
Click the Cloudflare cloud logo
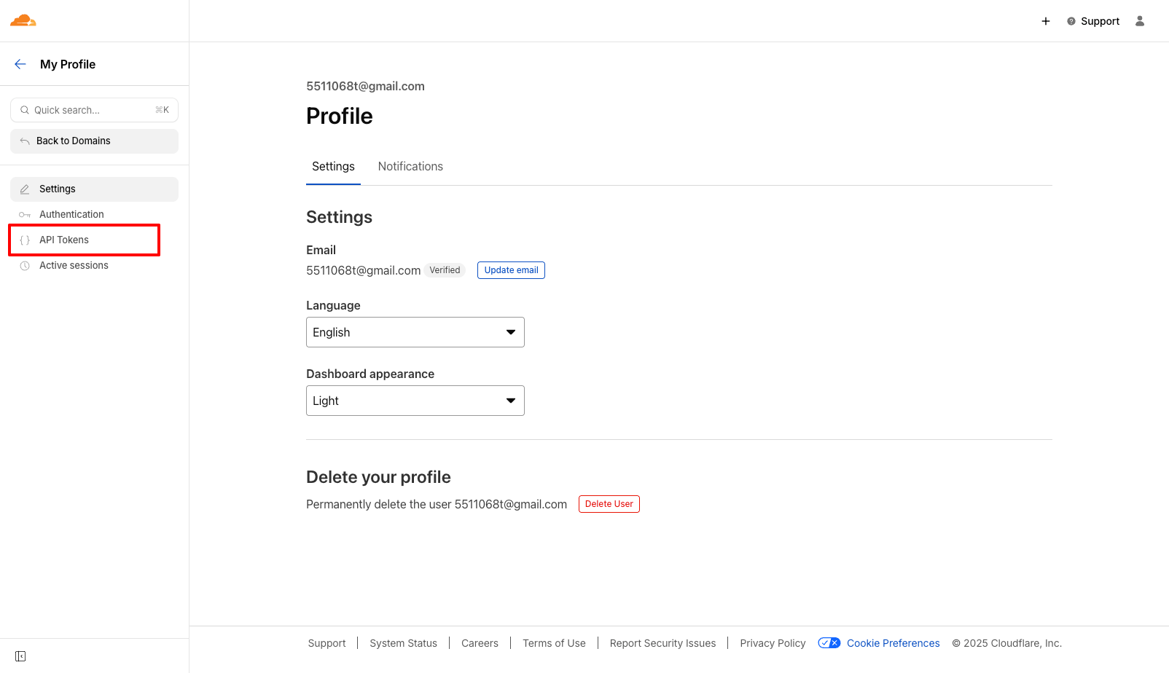click(x=23, y=20)
